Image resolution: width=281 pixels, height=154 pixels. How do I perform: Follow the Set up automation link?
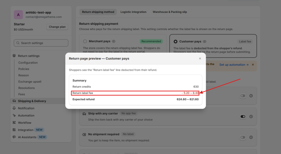234,65
